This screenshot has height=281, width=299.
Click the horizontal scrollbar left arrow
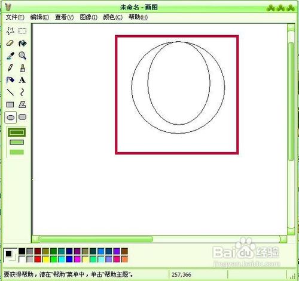pos(35,239)
